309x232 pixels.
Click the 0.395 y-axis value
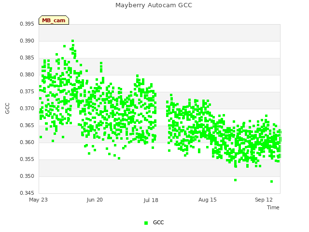click(x=27, y=24)
